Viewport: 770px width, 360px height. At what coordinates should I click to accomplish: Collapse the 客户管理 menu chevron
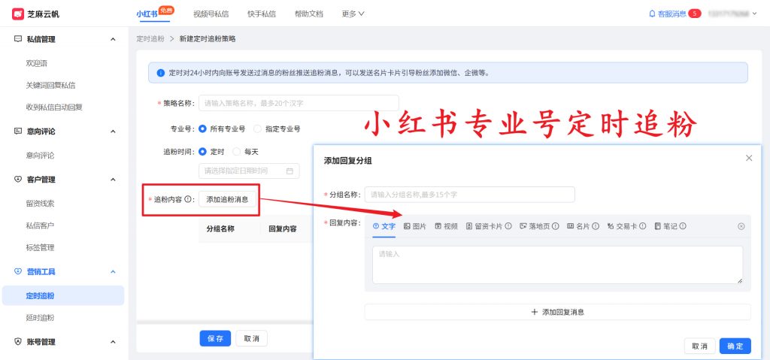click(x=113, y=180)
